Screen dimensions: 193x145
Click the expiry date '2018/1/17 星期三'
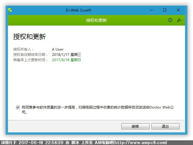coord(66,55)
